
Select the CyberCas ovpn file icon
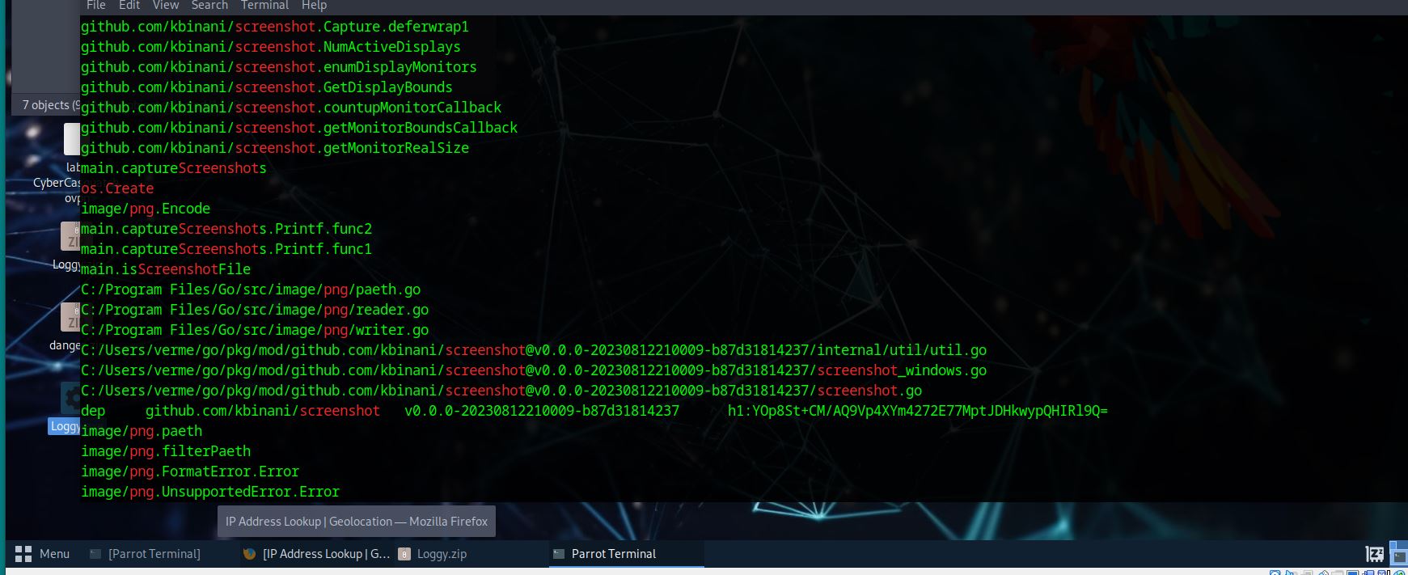click(x=71, y=139)
